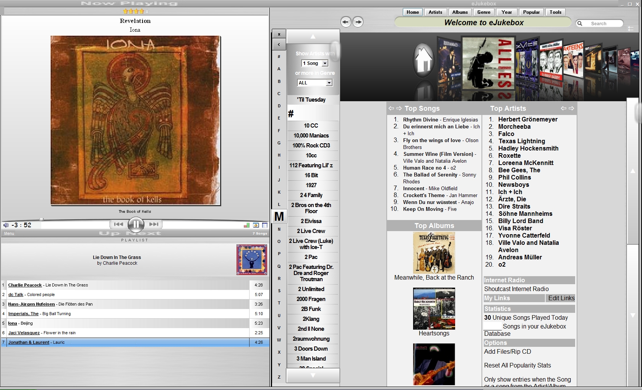
Task: Click the volume speaker icon
Action: click(x=6, y=225)
